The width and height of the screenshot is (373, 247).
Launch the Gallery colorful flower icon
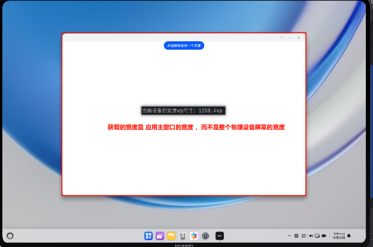[x=194, y=236]
